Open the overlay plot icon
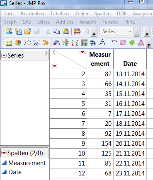 (27, 43)
